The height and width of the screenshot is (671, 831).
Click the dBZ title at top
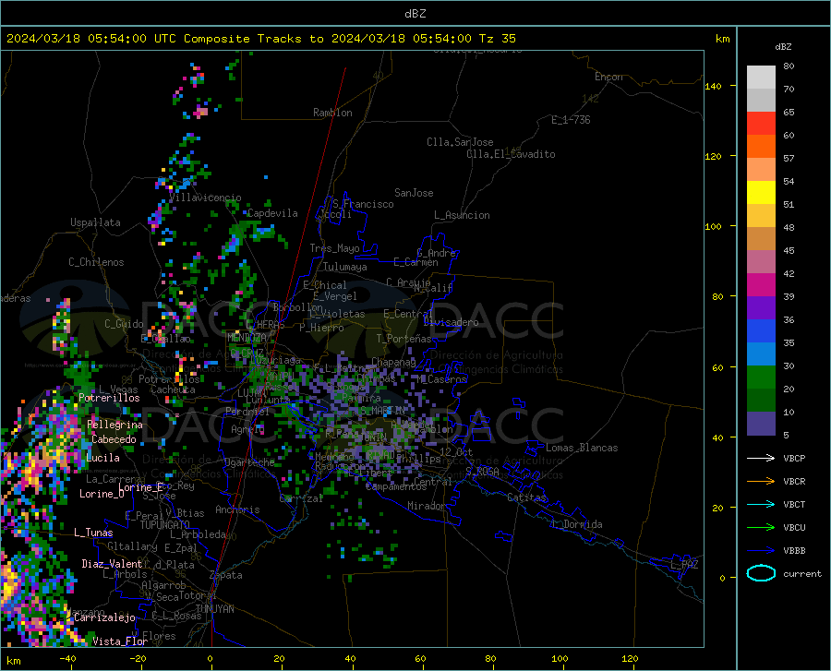415,14
